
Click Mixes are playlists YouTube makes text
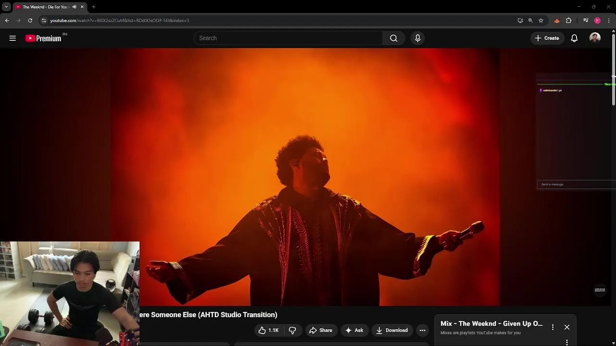[480, 333]
